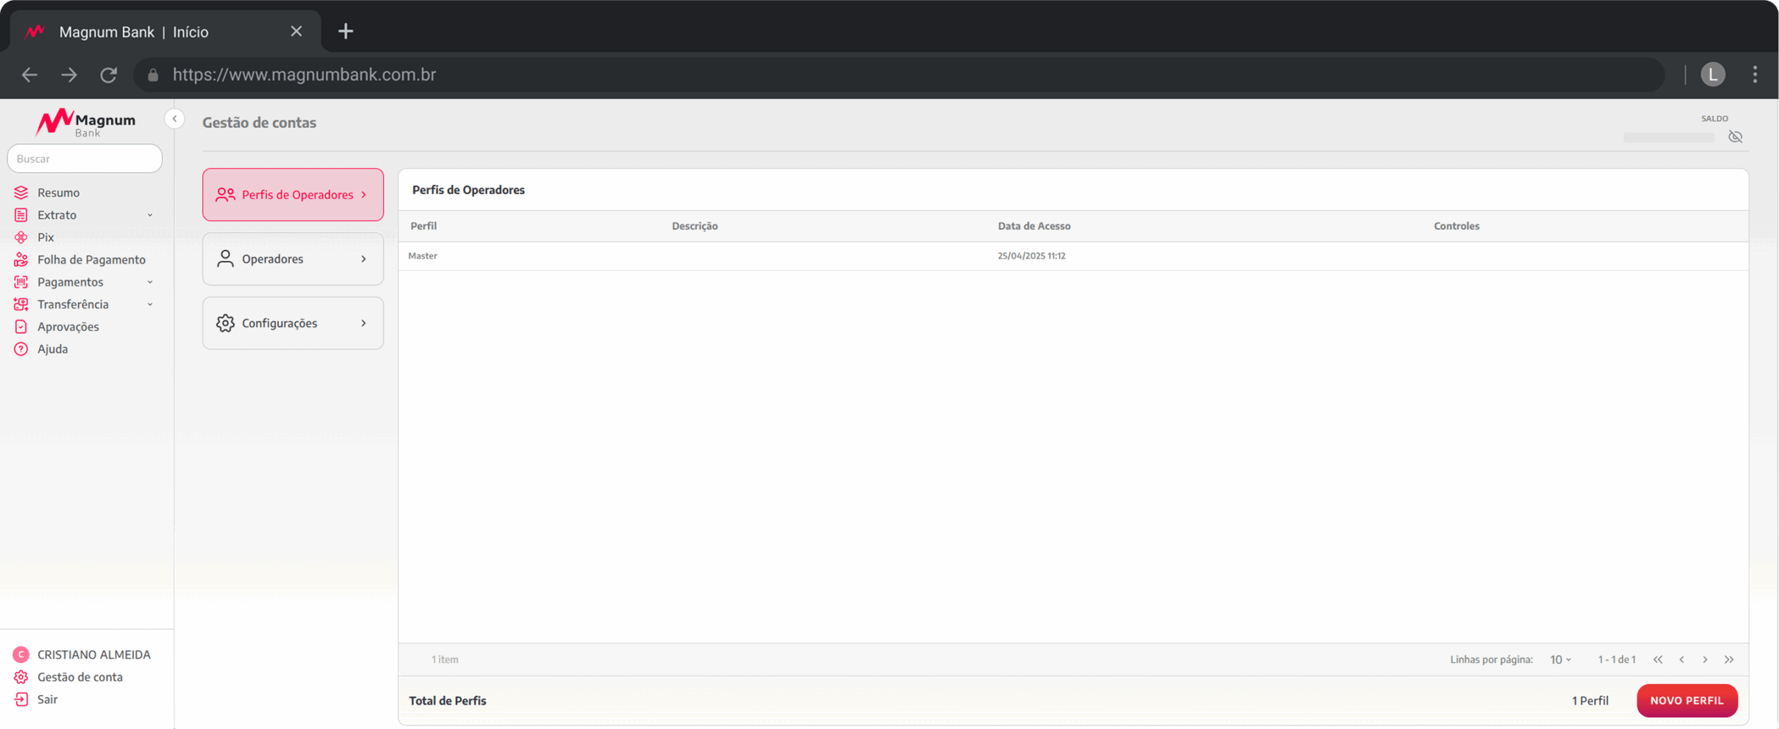Click the Aprovações sidebar icon
The image size is (1779, 729).
[21, 327]
